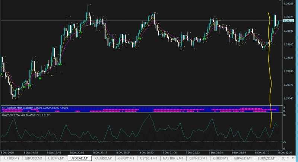
Task: Switch to the GER30,M1 chart tab
Action: tap(221, 158)
